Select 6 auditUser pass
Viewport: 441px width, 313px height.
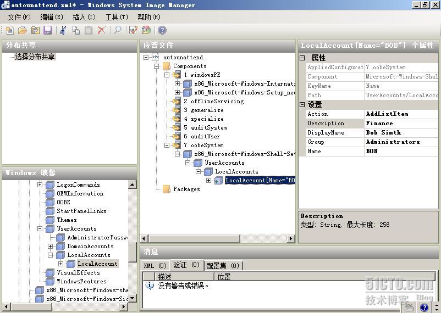pos(202,136)
